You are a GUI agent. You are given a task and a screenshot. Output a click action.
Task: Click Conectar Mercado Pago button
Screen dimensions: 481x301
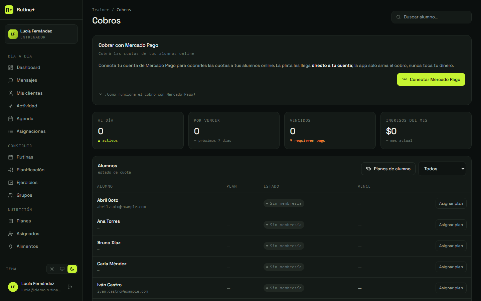(x=431, y=80)
